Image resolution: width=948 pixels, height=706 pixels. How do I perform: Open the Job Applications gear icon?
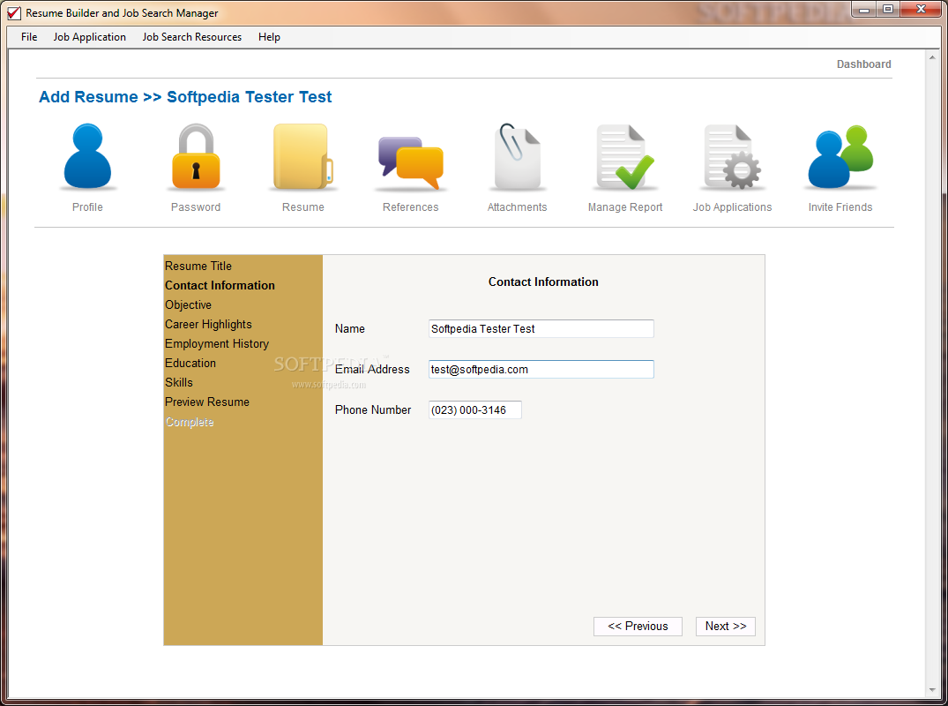[732, 157]
